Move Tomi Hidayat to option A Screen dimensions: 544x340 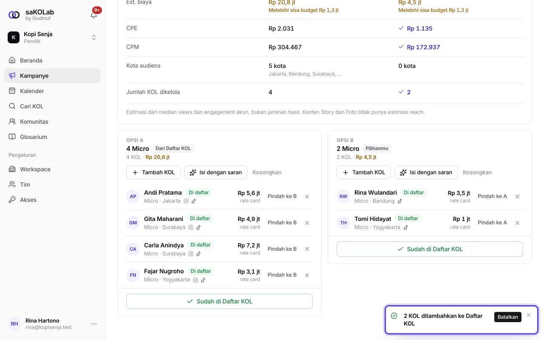[x=492, y=223]
